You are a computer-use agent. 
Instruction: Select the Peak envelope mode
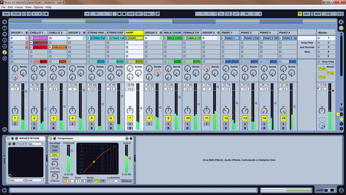point(55,146)
